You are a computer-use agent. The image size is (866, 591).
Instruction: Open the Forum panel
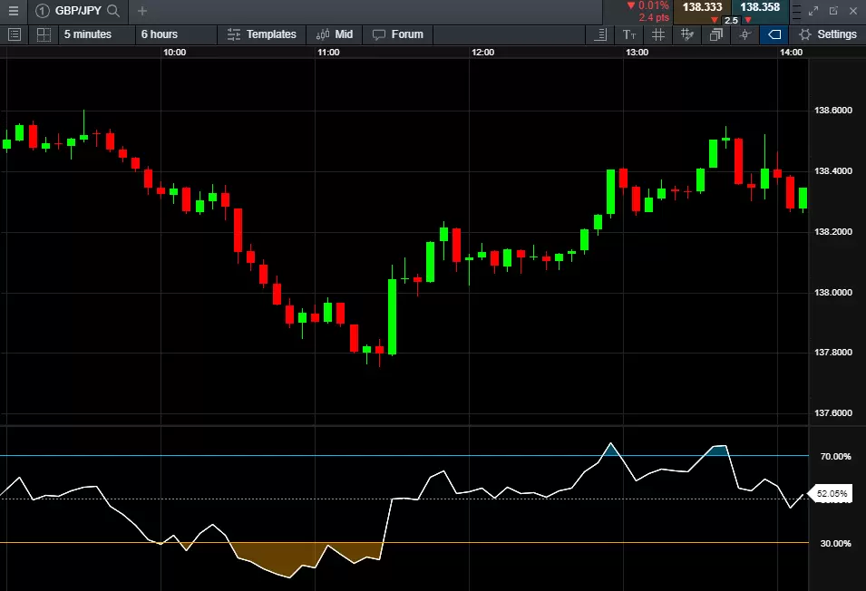point(397,34)
